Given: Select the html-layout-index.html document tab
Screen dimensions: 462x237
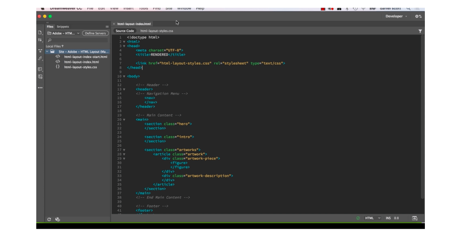Looking at the screenshot, I should 134,24.
